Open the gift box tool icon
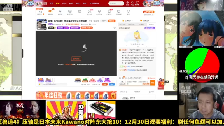Screen dimensions: 224x126 pos(80,11)
